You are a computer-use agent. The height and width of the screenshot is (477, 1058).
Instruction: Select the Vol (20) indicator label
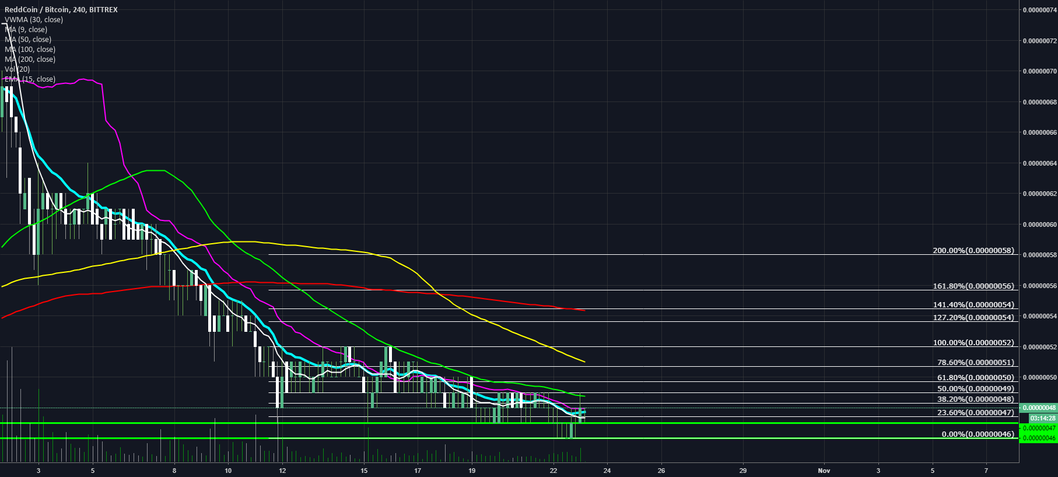(x=17, y=69)
